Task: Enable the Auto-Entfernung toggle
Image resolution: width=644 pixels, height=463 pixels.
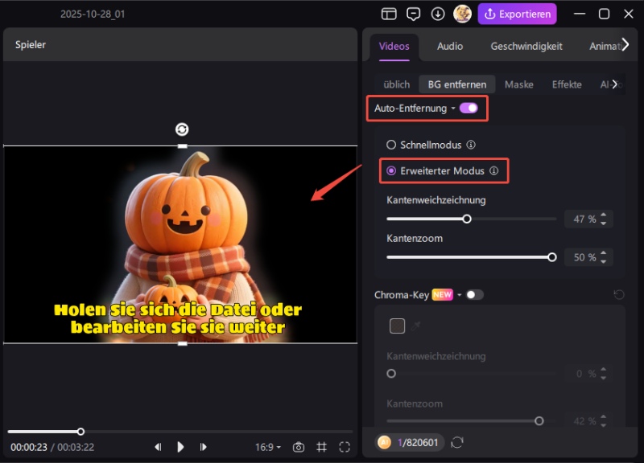Action: coord(469,107)
